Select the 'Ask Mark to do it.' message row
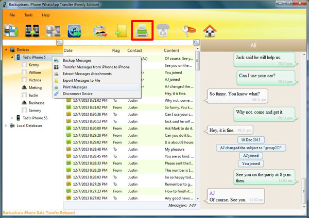The height and width of the screenshot is (218, 309). (x=130, y=129)
